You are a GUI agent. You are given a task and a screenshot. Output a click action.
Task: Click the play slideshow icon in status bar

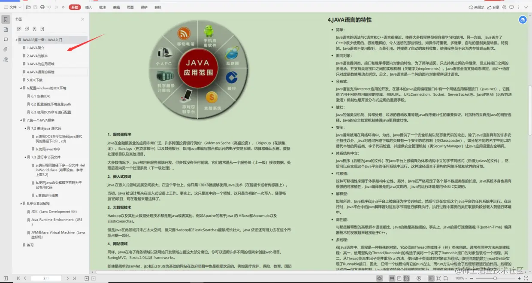pyautogui.click(x=419, y=278)
